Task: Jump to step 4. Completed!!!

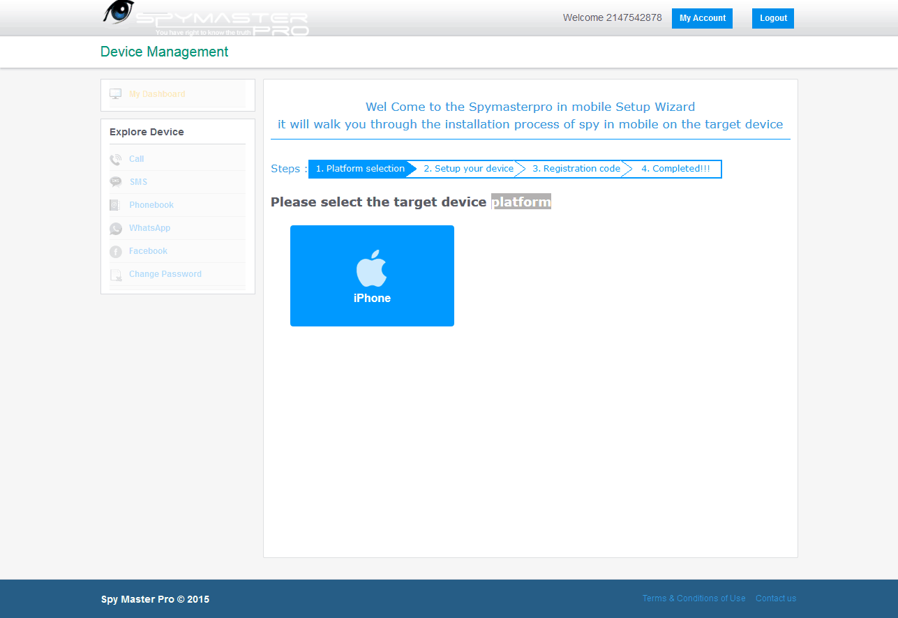Action: pos(675,169)
